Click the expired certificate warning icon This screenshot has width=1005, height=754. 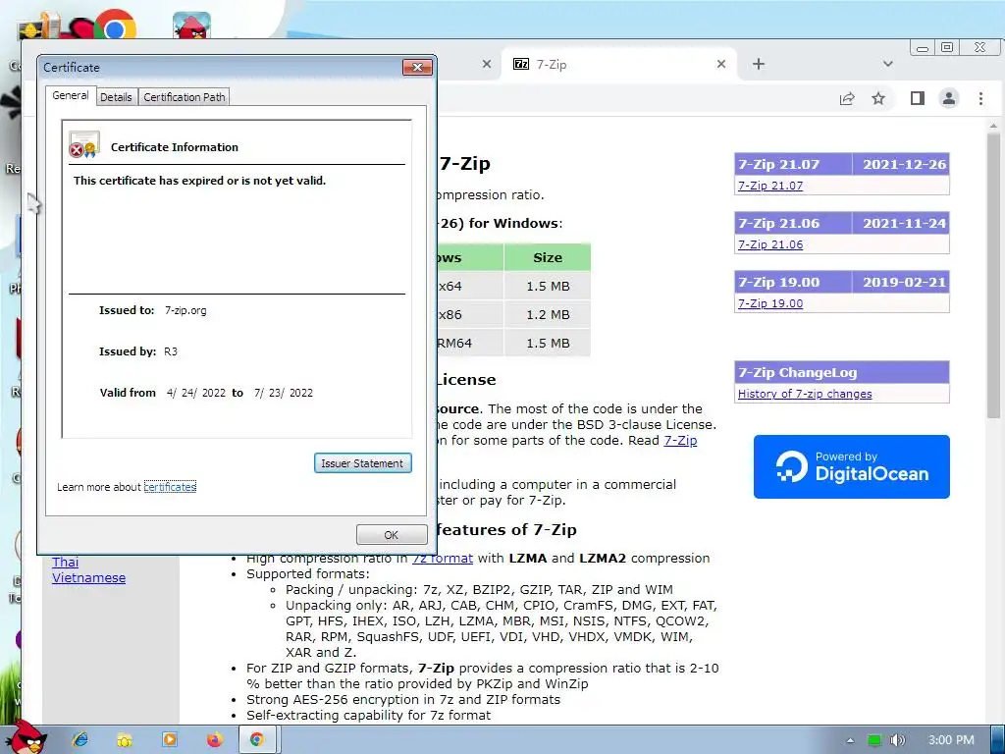tap(83, 145)
